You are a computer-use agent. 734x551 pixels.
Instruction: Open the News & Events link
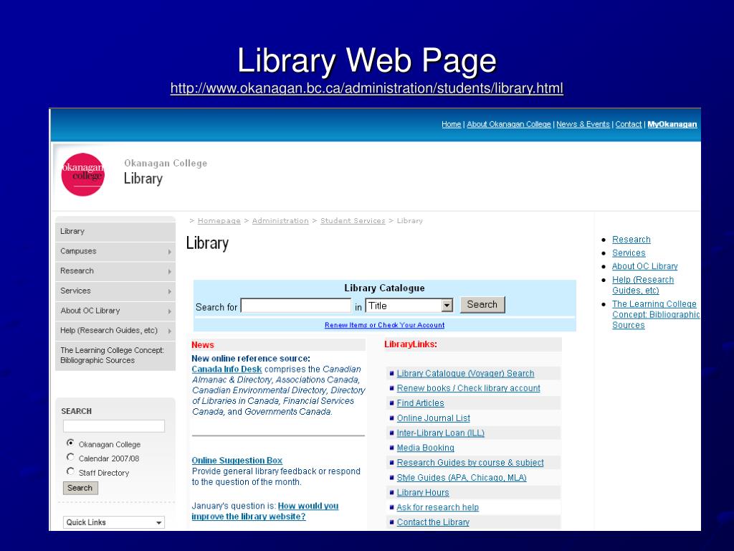583,124
